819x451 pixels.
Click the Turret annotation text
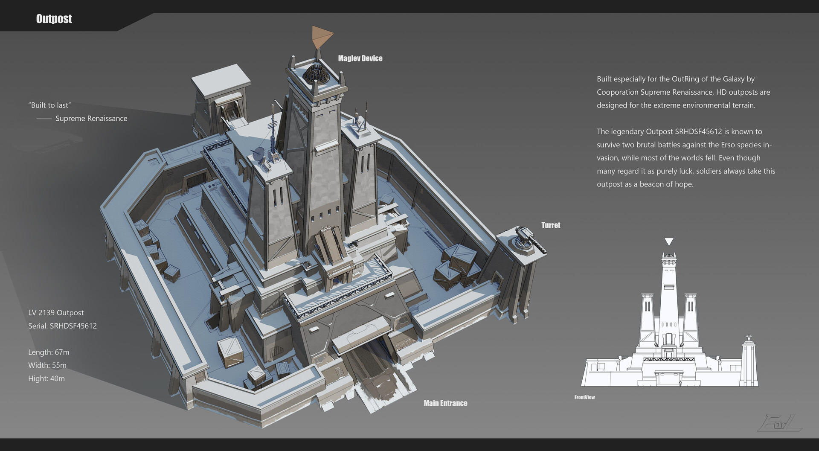point(550,225)
